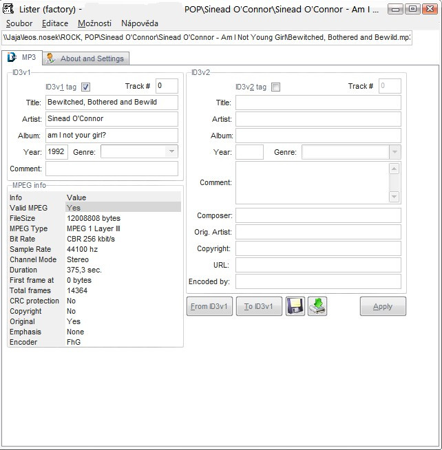Click the ID3v2 Title field
Screen dimensions: 442x450
pyautogui.click(x=318, y=103)
